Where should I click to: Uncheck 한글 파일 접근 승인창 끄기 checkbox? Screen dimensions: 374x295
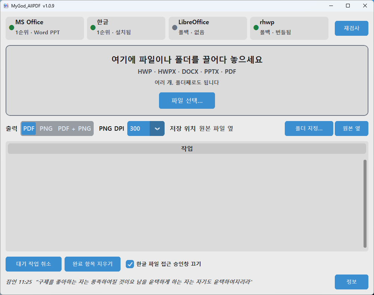pyautogui.click(x=130, y=264)
